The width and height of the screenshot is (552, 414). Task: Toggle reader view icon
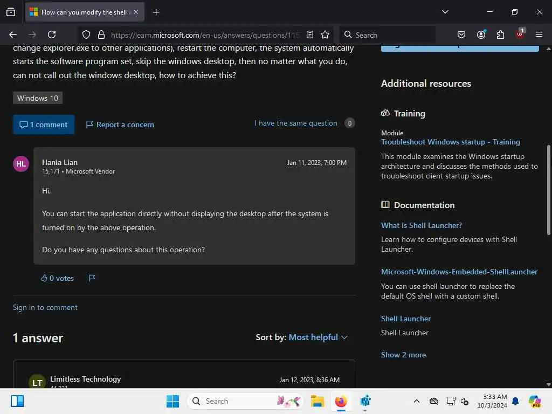point(310,34)
